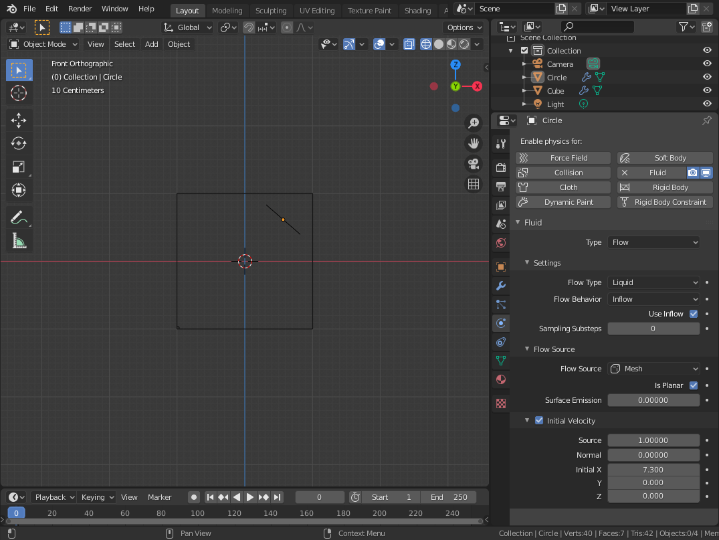Switch orthographic/perspective grid icon
The image size is (719, 540).
474,185
